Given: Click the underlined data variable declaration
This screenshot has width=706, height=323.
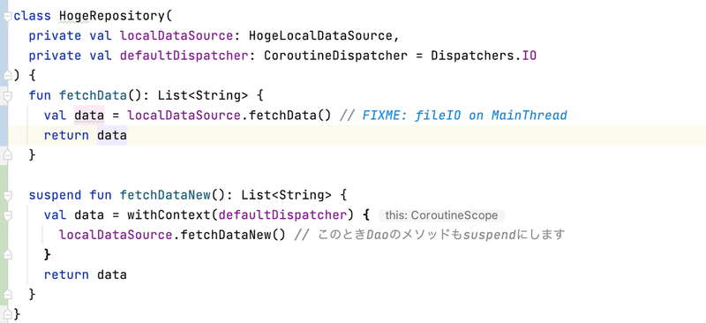Looking at the screenshot, I should [x=89, y=116].
